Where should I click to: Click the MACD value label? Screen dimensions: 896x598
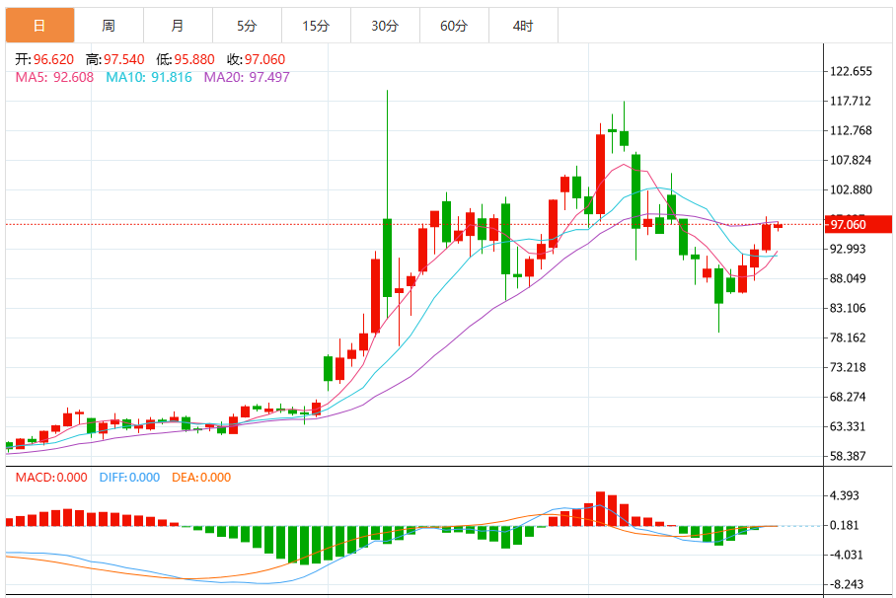(x=51, y=478)
